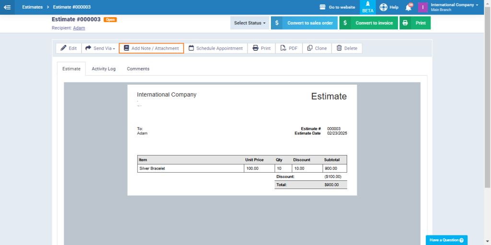
Task: Click the Unit Price value 100.00
Action: (253, 168)
